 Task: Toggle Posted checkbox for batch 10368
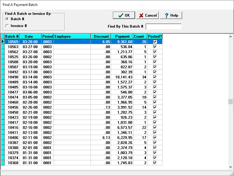point(155,163)
